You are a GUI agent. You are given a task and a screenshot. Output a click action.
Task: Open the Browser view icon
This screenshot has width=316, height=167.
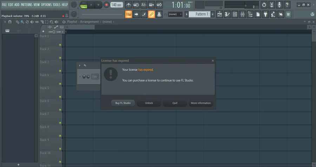(250, 14)
